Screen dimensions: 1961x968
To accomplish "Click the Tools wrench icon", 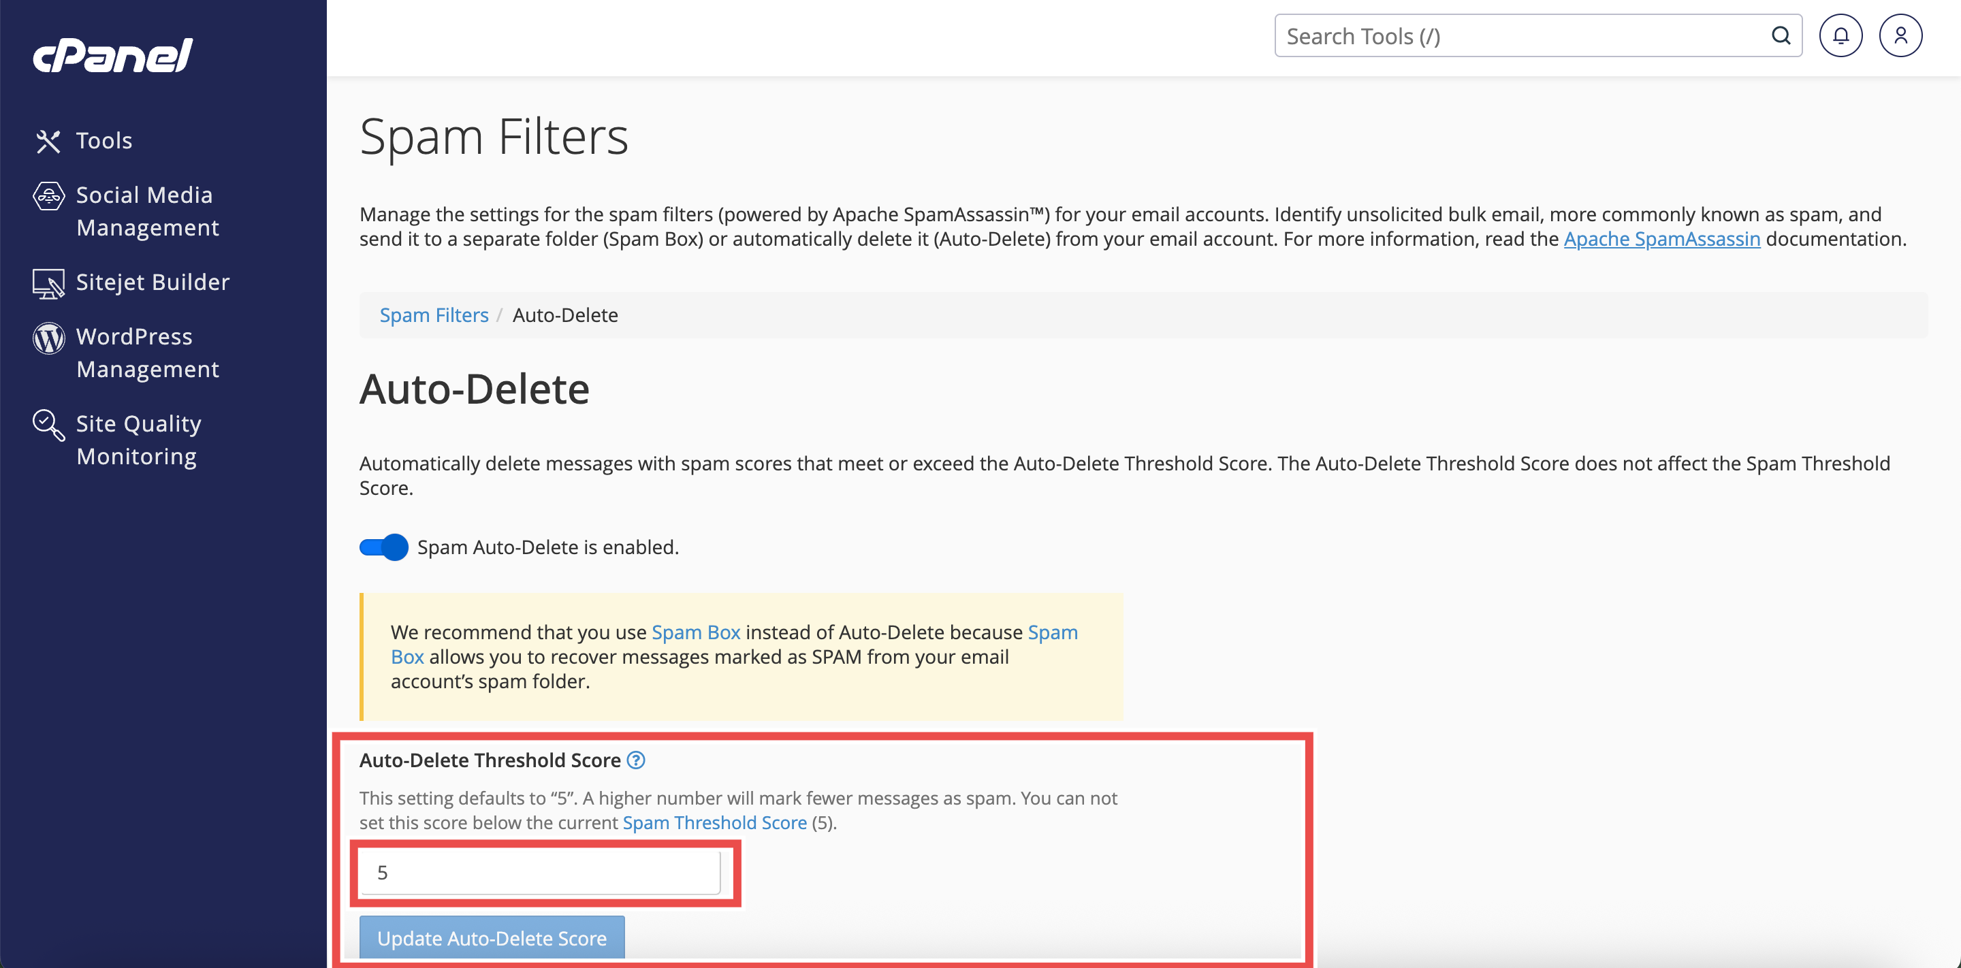I will coord(48,141).
